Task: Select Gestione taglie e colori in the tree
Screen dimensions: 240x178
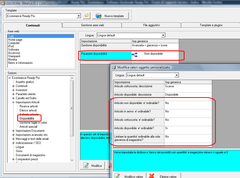Action: click(33, 123)
